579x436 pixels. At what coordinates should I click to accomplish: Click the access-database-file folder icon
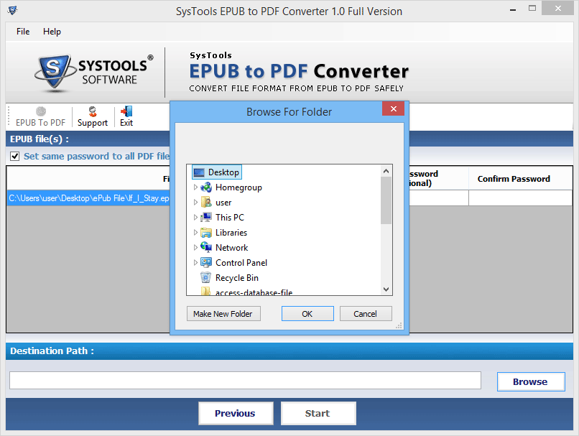click(x=206, y=292)
